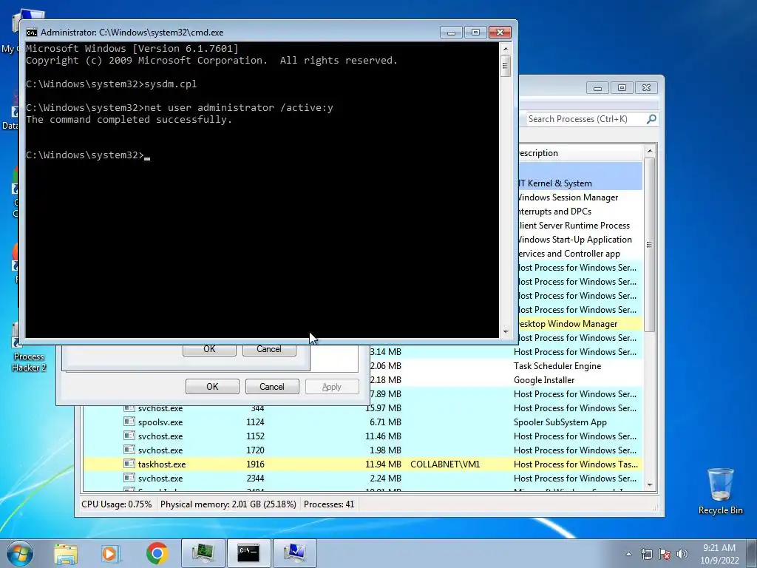Select the Windows Start-Up Application row
The width and height of the screenshot is (757, 568).
580,240
